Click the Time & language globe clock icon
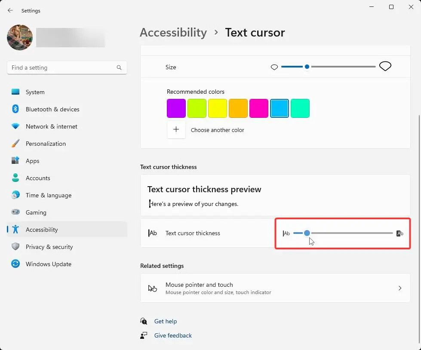421x350 pixels. [x=15, y=195]
